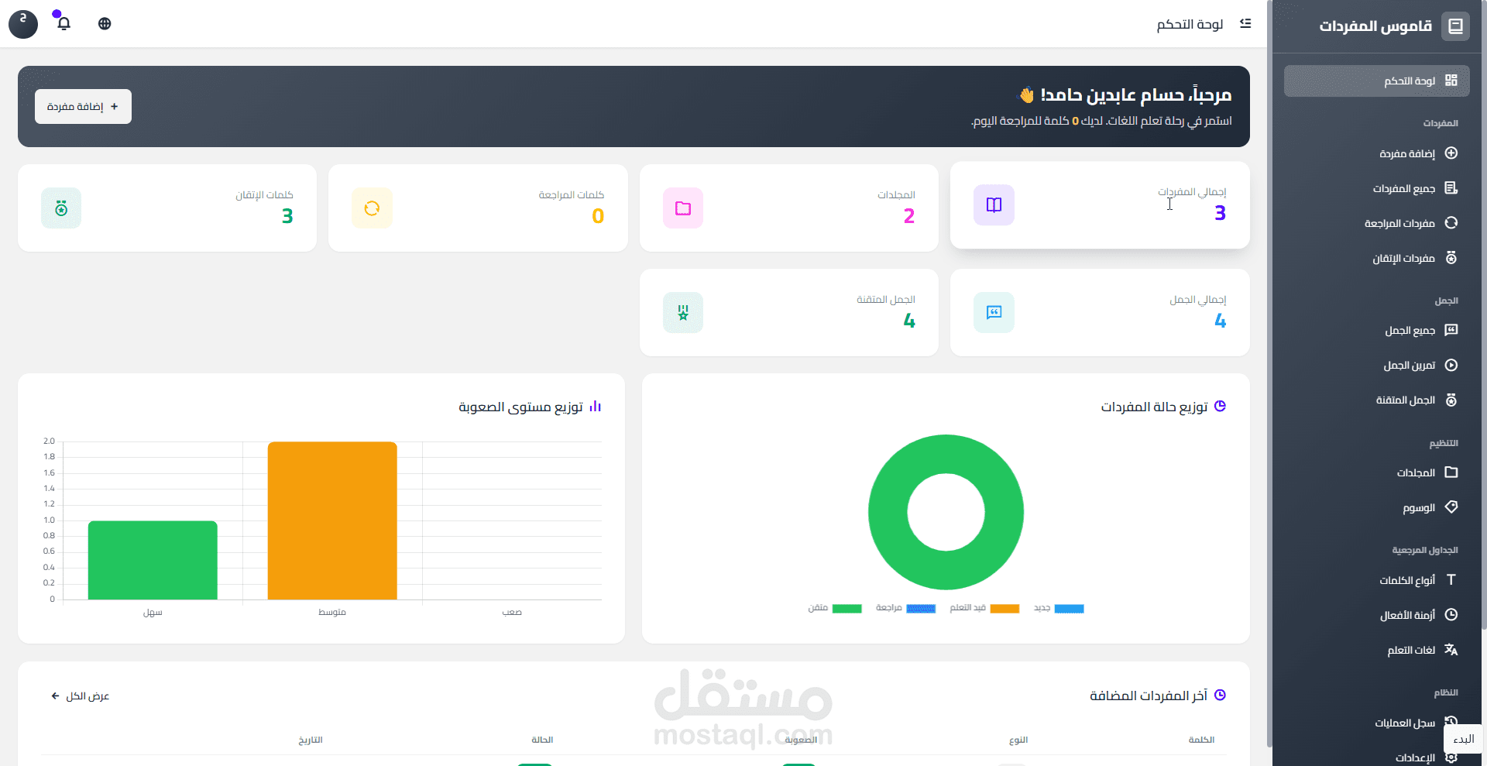The width and height of the screenshot is (1487, 766).
Task: Select the مفردات الإتقان target icon
Action: click(x=1451, y=258)
